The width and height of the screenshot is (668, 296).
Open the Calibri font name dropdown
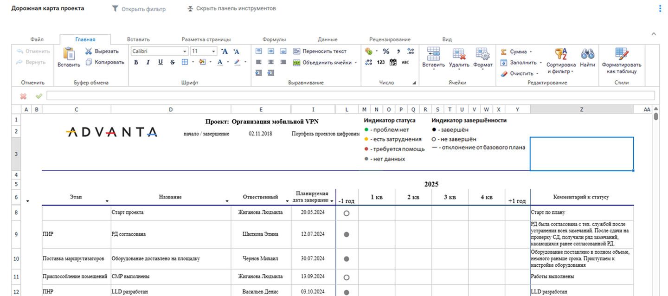(x=185, y=51)
